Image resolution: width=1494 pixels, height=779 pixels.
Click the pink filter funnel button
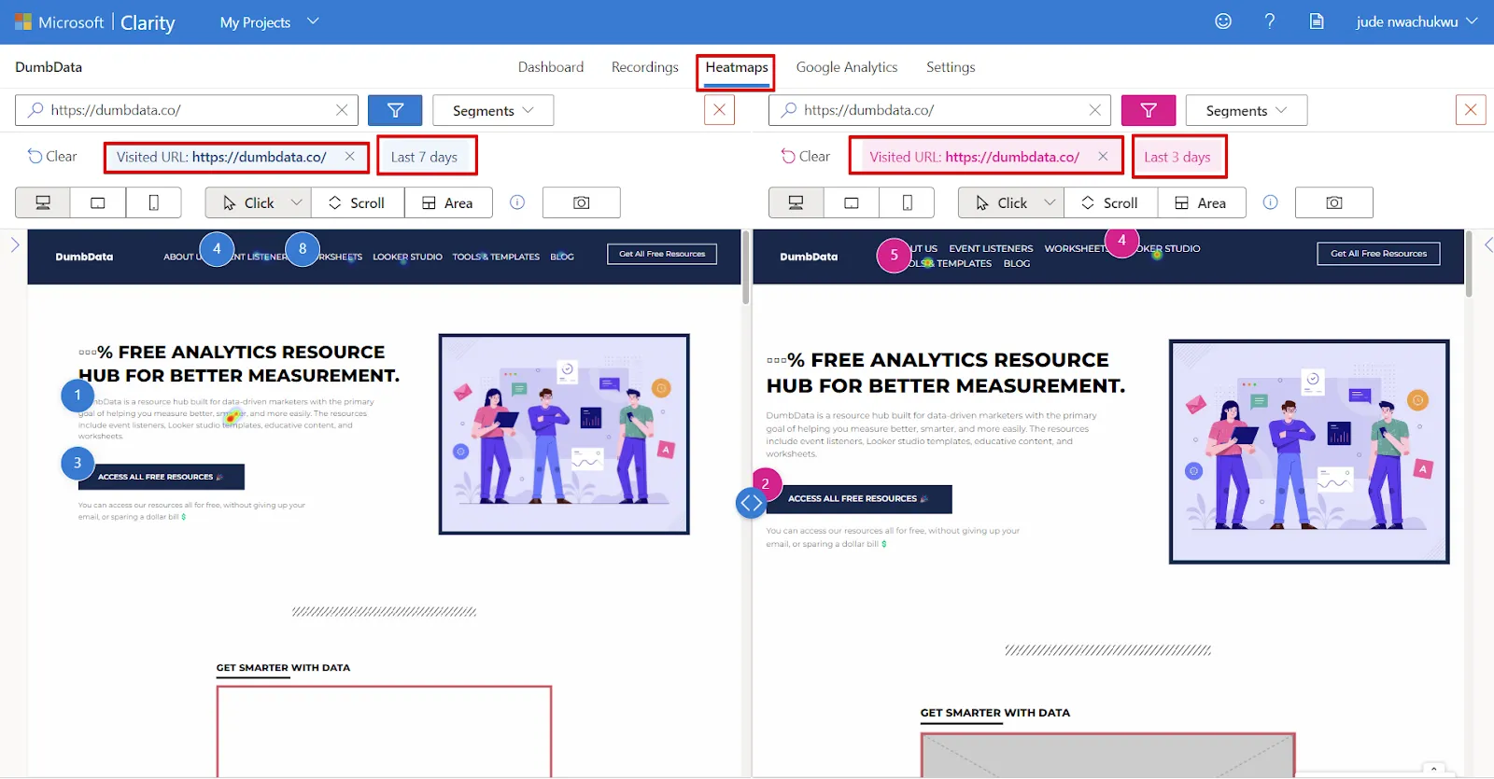pyautogui.click(x=1149, y=110)
